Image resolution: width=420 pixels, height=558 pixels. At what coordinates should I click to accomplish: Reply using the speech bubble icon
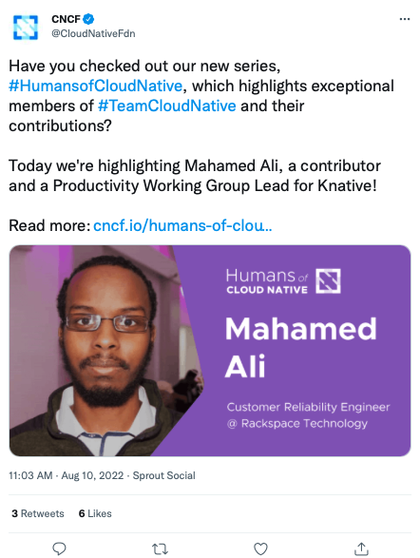(60, 548)
